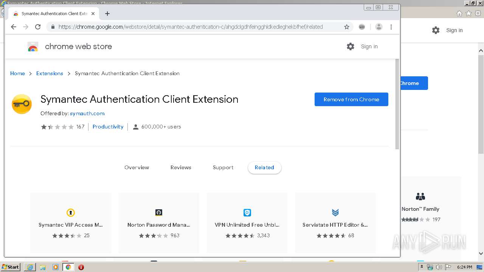Screen dimensions: 484x272
Task: Switch to the Support tab
Action: click(223, 167)
